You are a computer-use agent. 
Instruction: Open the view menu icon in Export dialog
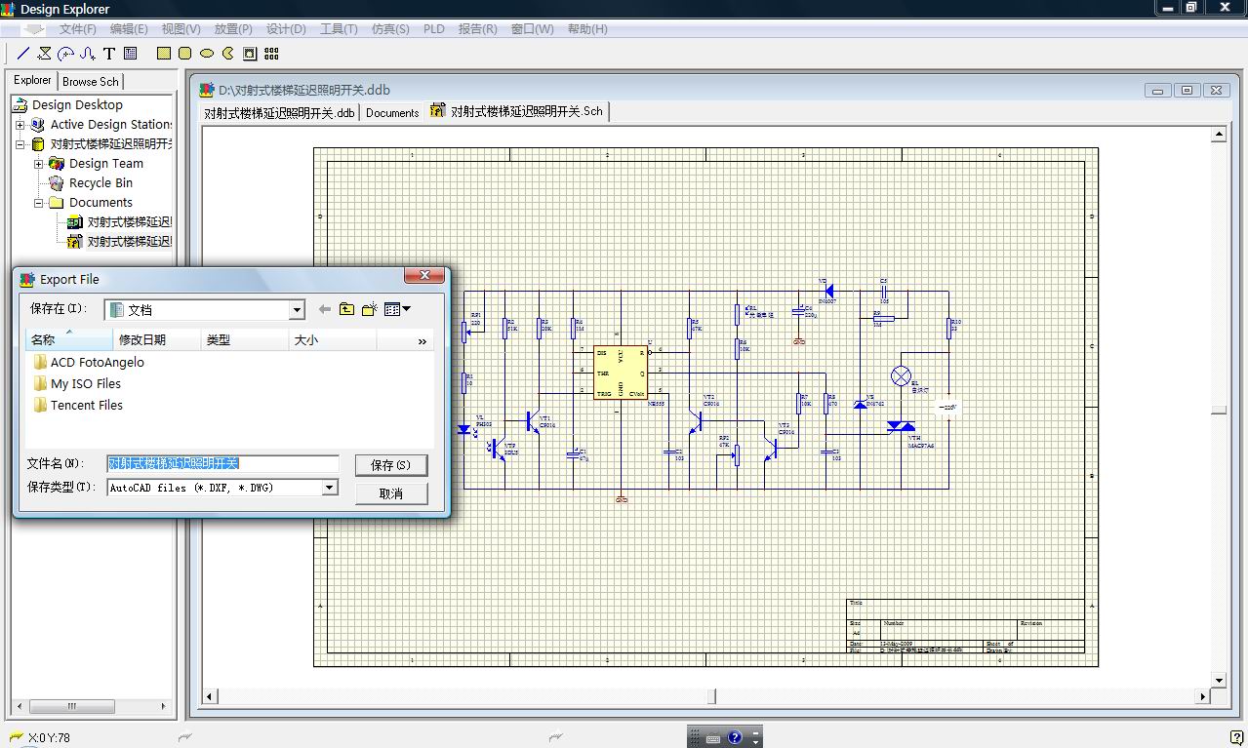pyautogui.click(x=397, y=309)
